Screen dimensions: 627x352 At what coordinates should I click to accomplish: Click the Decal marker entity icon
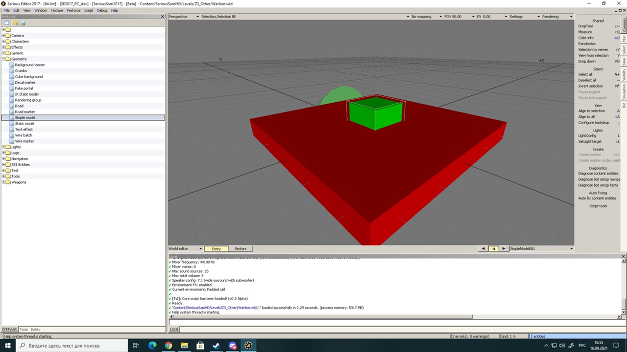tap(12, 83)
